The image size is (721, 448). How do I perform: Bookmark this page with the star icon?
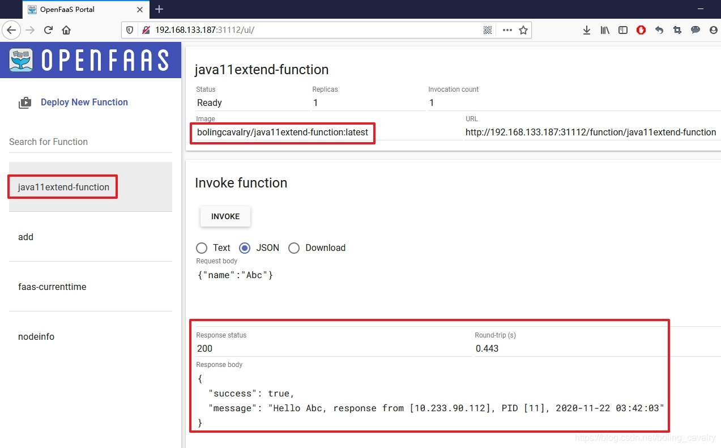point(523,30)
